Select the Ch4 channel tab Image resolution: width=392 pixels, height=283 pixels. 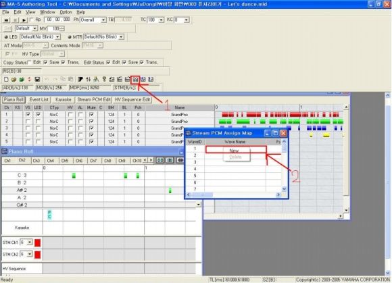click(x=51, y=161)
